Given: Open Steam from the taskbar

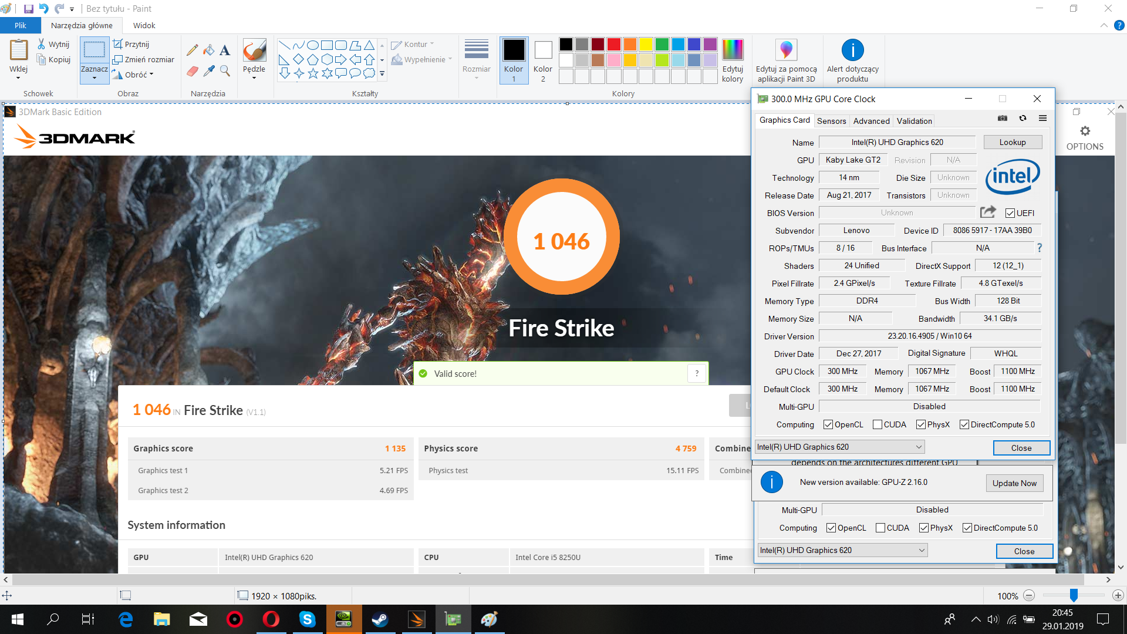Looking at the screenshot, I should click(380, 619).
